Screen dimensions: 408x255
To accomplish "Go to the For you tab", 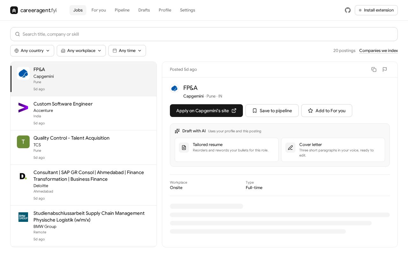I will coord(98,10).
